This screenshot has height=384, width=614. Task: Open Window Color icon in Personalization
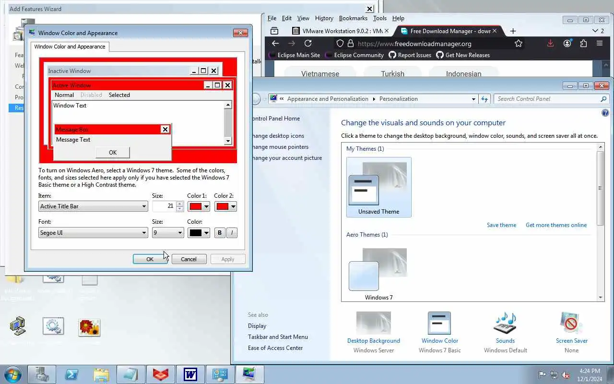[439, 323]
